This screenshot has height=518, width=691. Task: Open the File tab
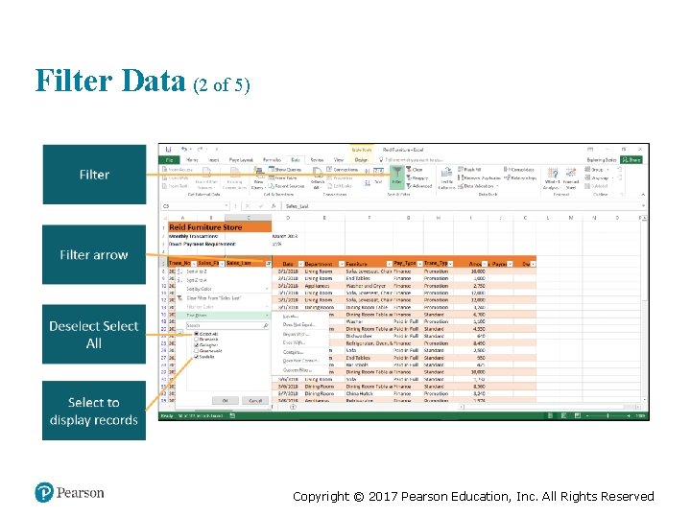point(169,160)
